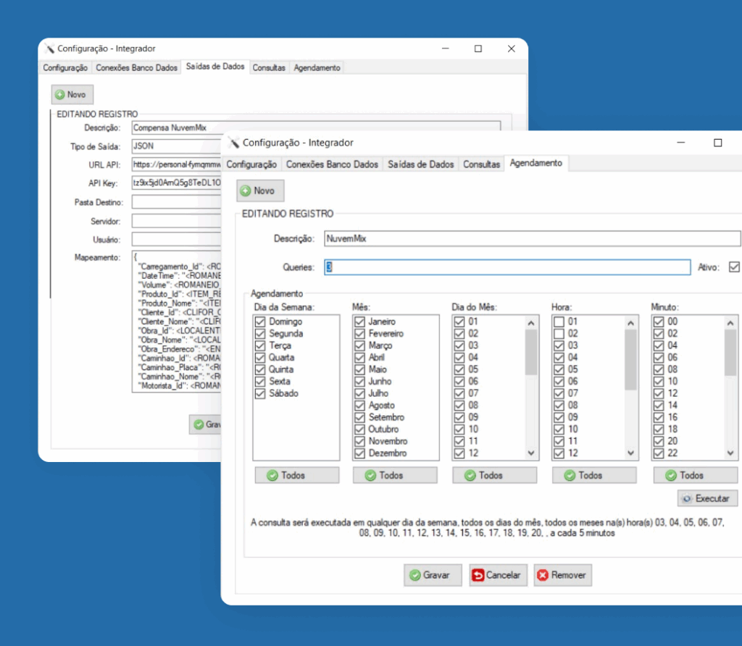Click Todos under Dia da Semana list

(296, 475)
